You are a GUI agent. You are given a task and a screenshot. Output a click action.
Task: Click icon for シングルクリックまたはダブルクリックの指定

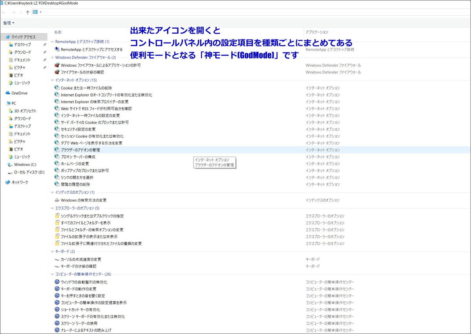tap(57, 216)
